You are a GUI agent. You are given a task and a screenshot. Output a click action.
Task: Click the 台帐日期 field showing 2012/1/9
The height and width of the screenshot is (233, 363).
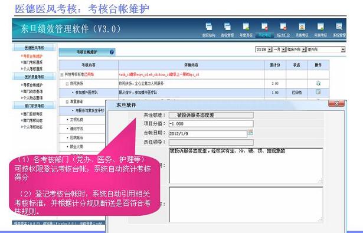[208, 134]
